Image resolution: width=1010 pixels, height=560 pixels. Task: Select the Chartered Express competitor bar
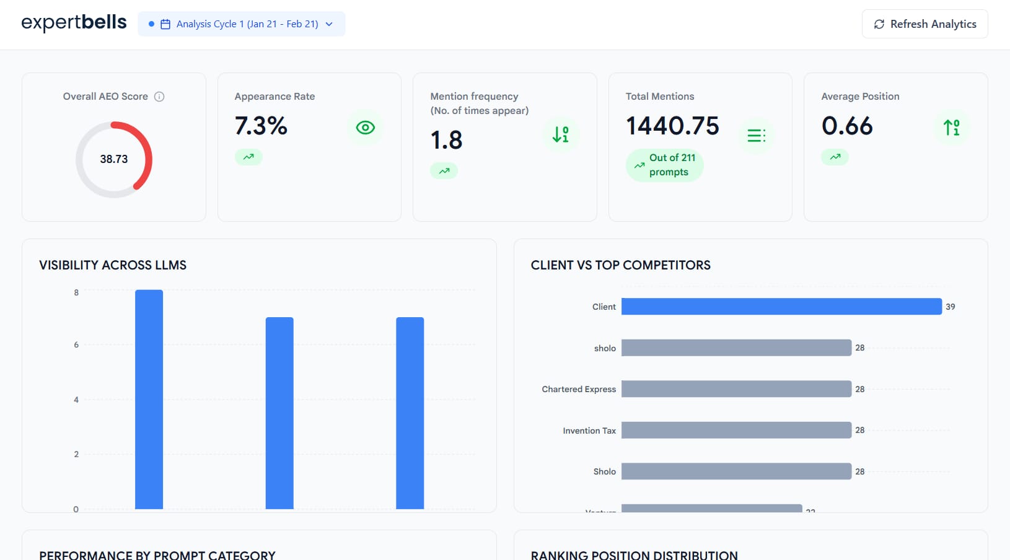click(x=737, y=389)
